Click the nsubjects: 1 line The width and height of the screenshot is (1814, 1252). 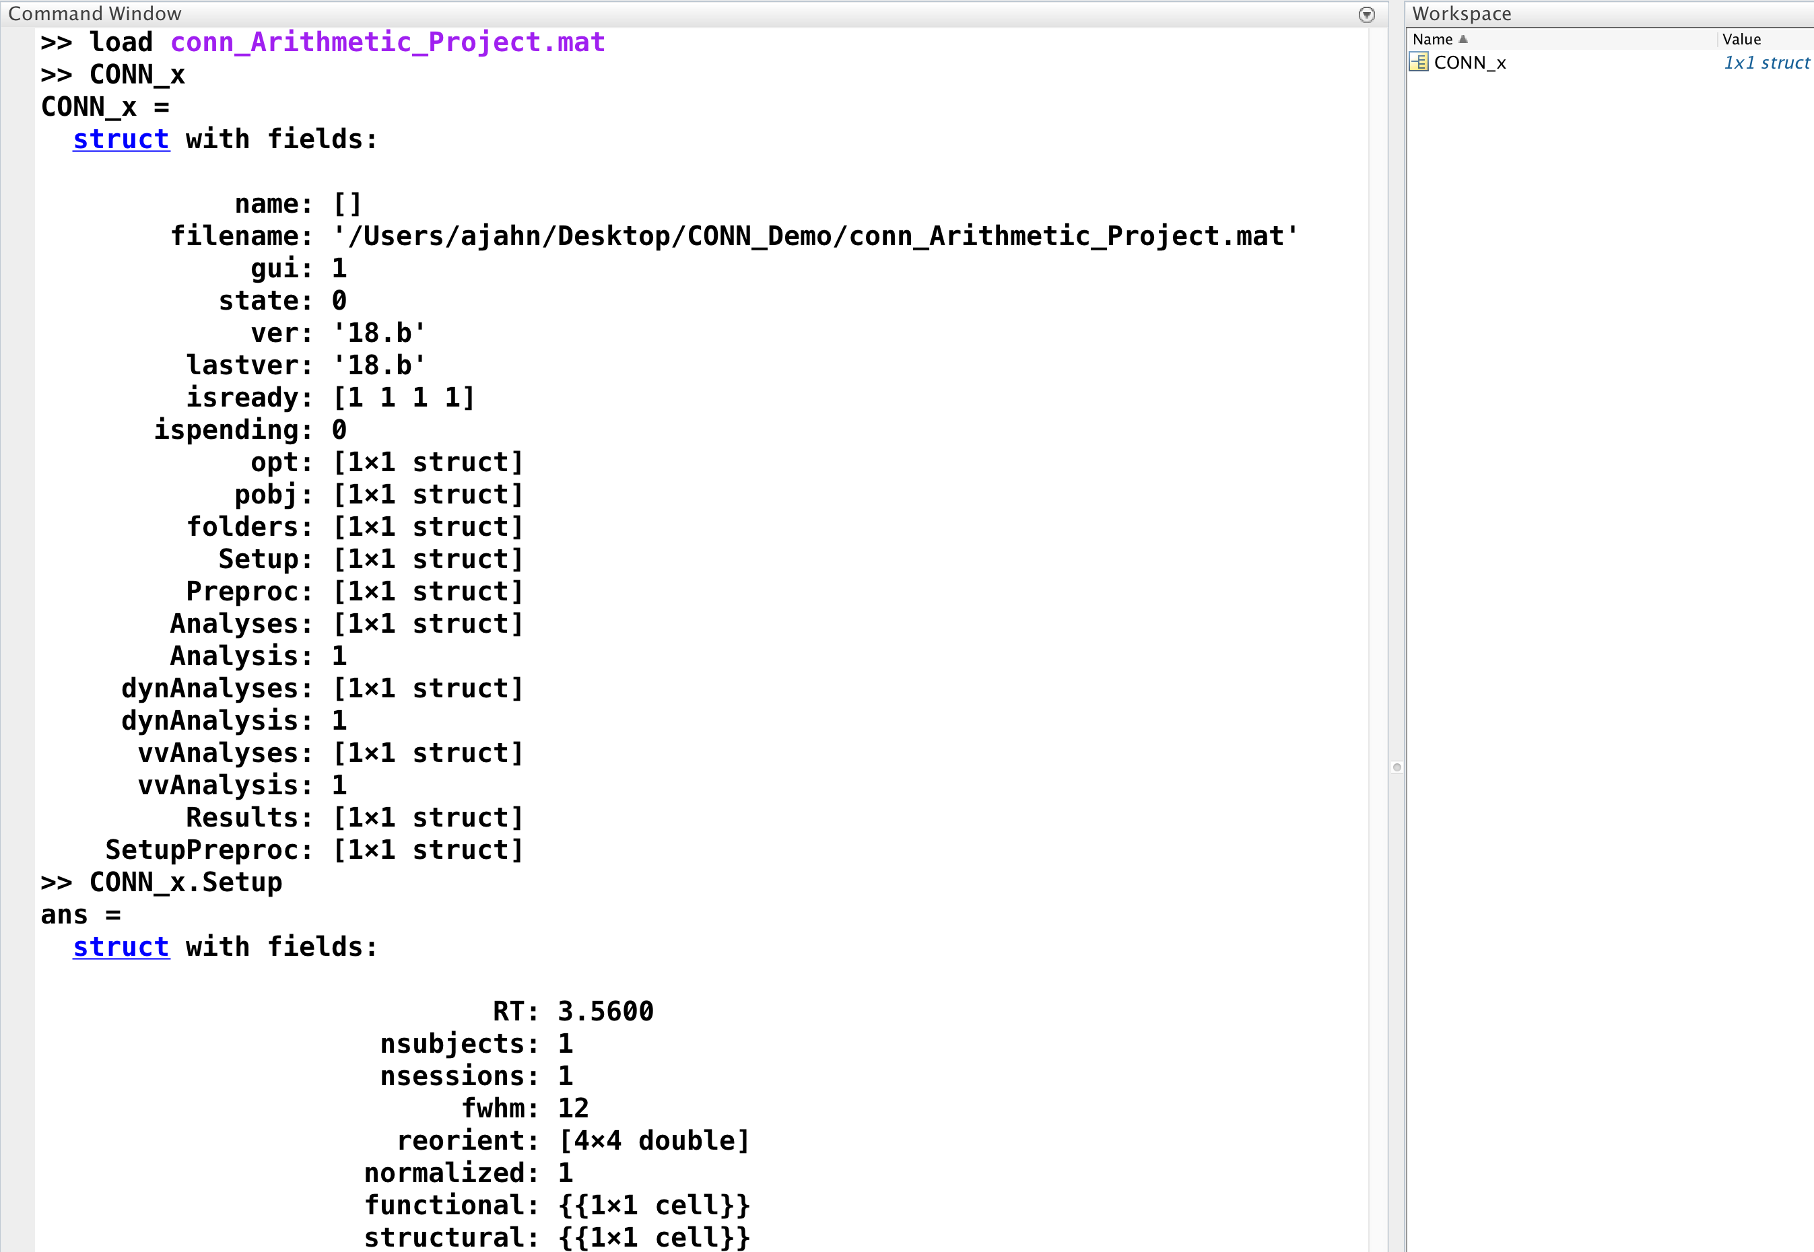point(477,1044)
